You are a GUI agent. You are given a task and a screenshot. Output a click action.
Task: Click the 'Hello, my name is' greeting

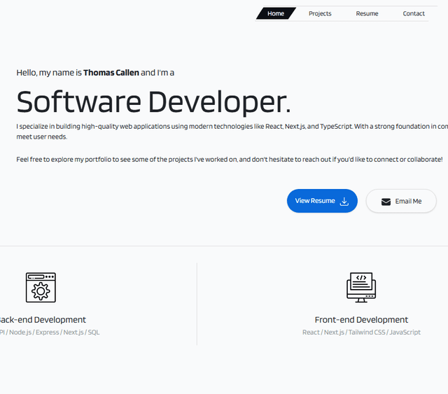(x=49, y=73)
